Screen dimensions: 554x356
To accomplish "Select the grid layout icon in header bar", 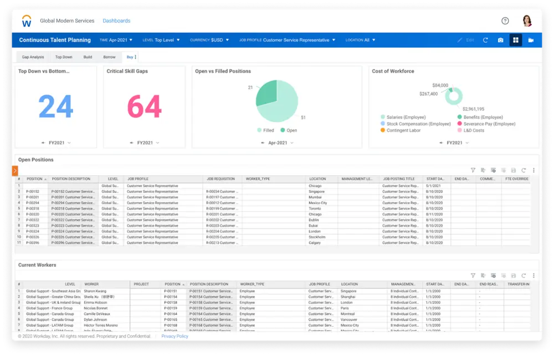I will tap(516, 40).
